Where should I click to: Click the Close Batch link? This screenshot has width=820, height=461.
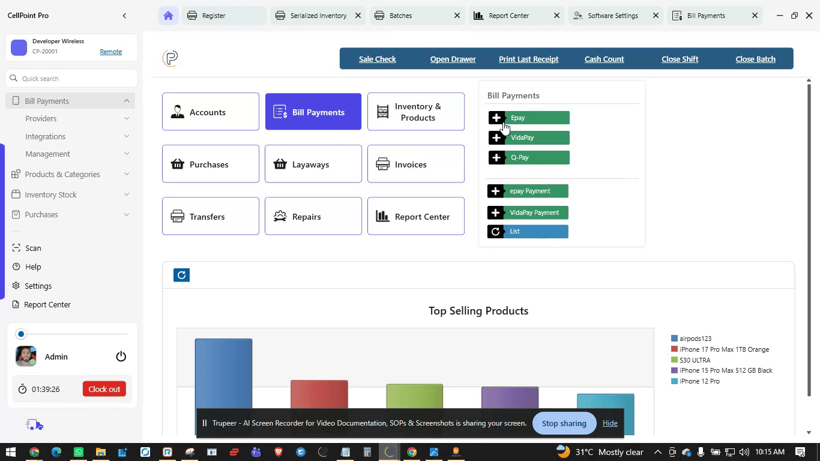click(756, 59)
